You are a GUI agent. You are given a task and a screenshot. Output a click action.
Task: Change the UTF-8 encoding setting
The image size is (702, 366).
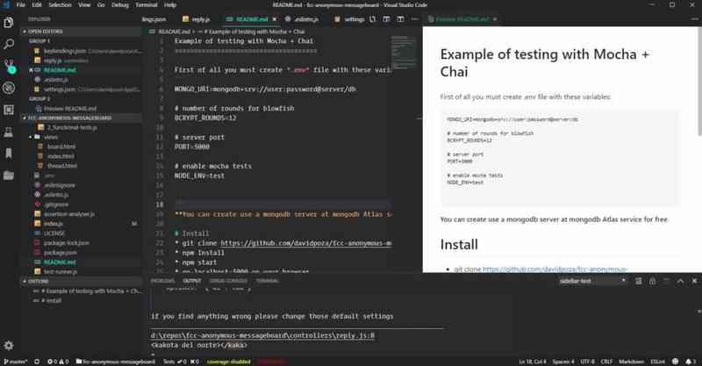(x=587, y=362)
